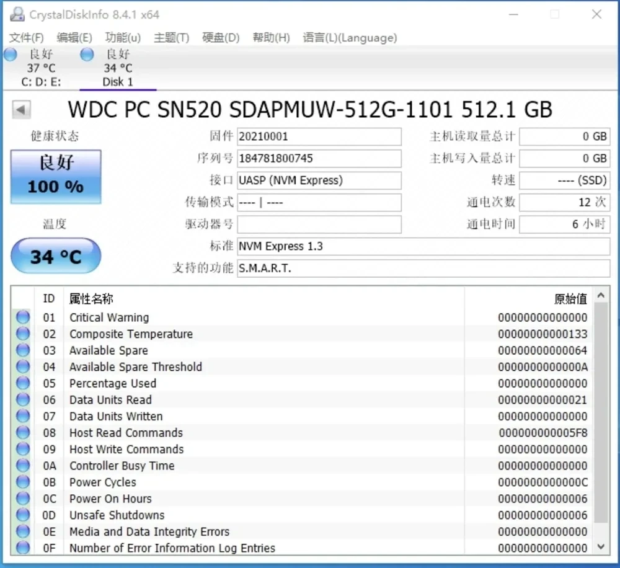
Task: Click the 序列号 serial number field
Action: (319, 158)
